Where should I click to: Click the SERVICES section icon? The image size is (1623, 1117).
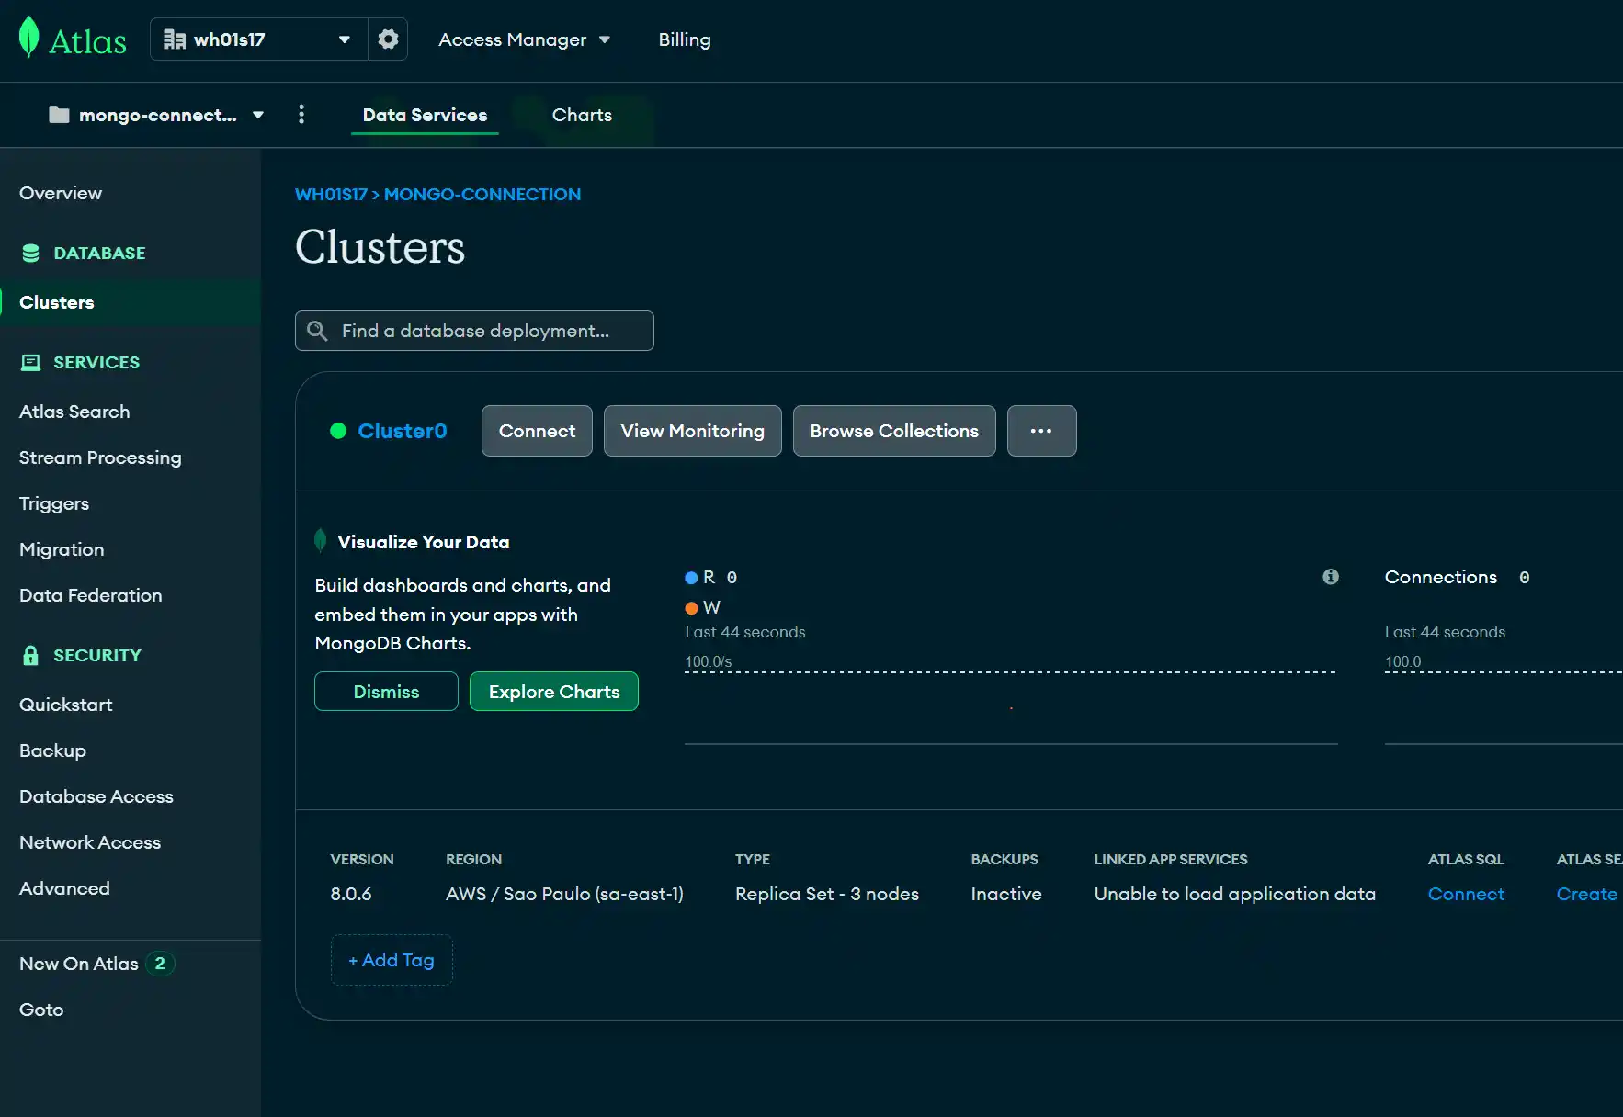click(30, 362)
